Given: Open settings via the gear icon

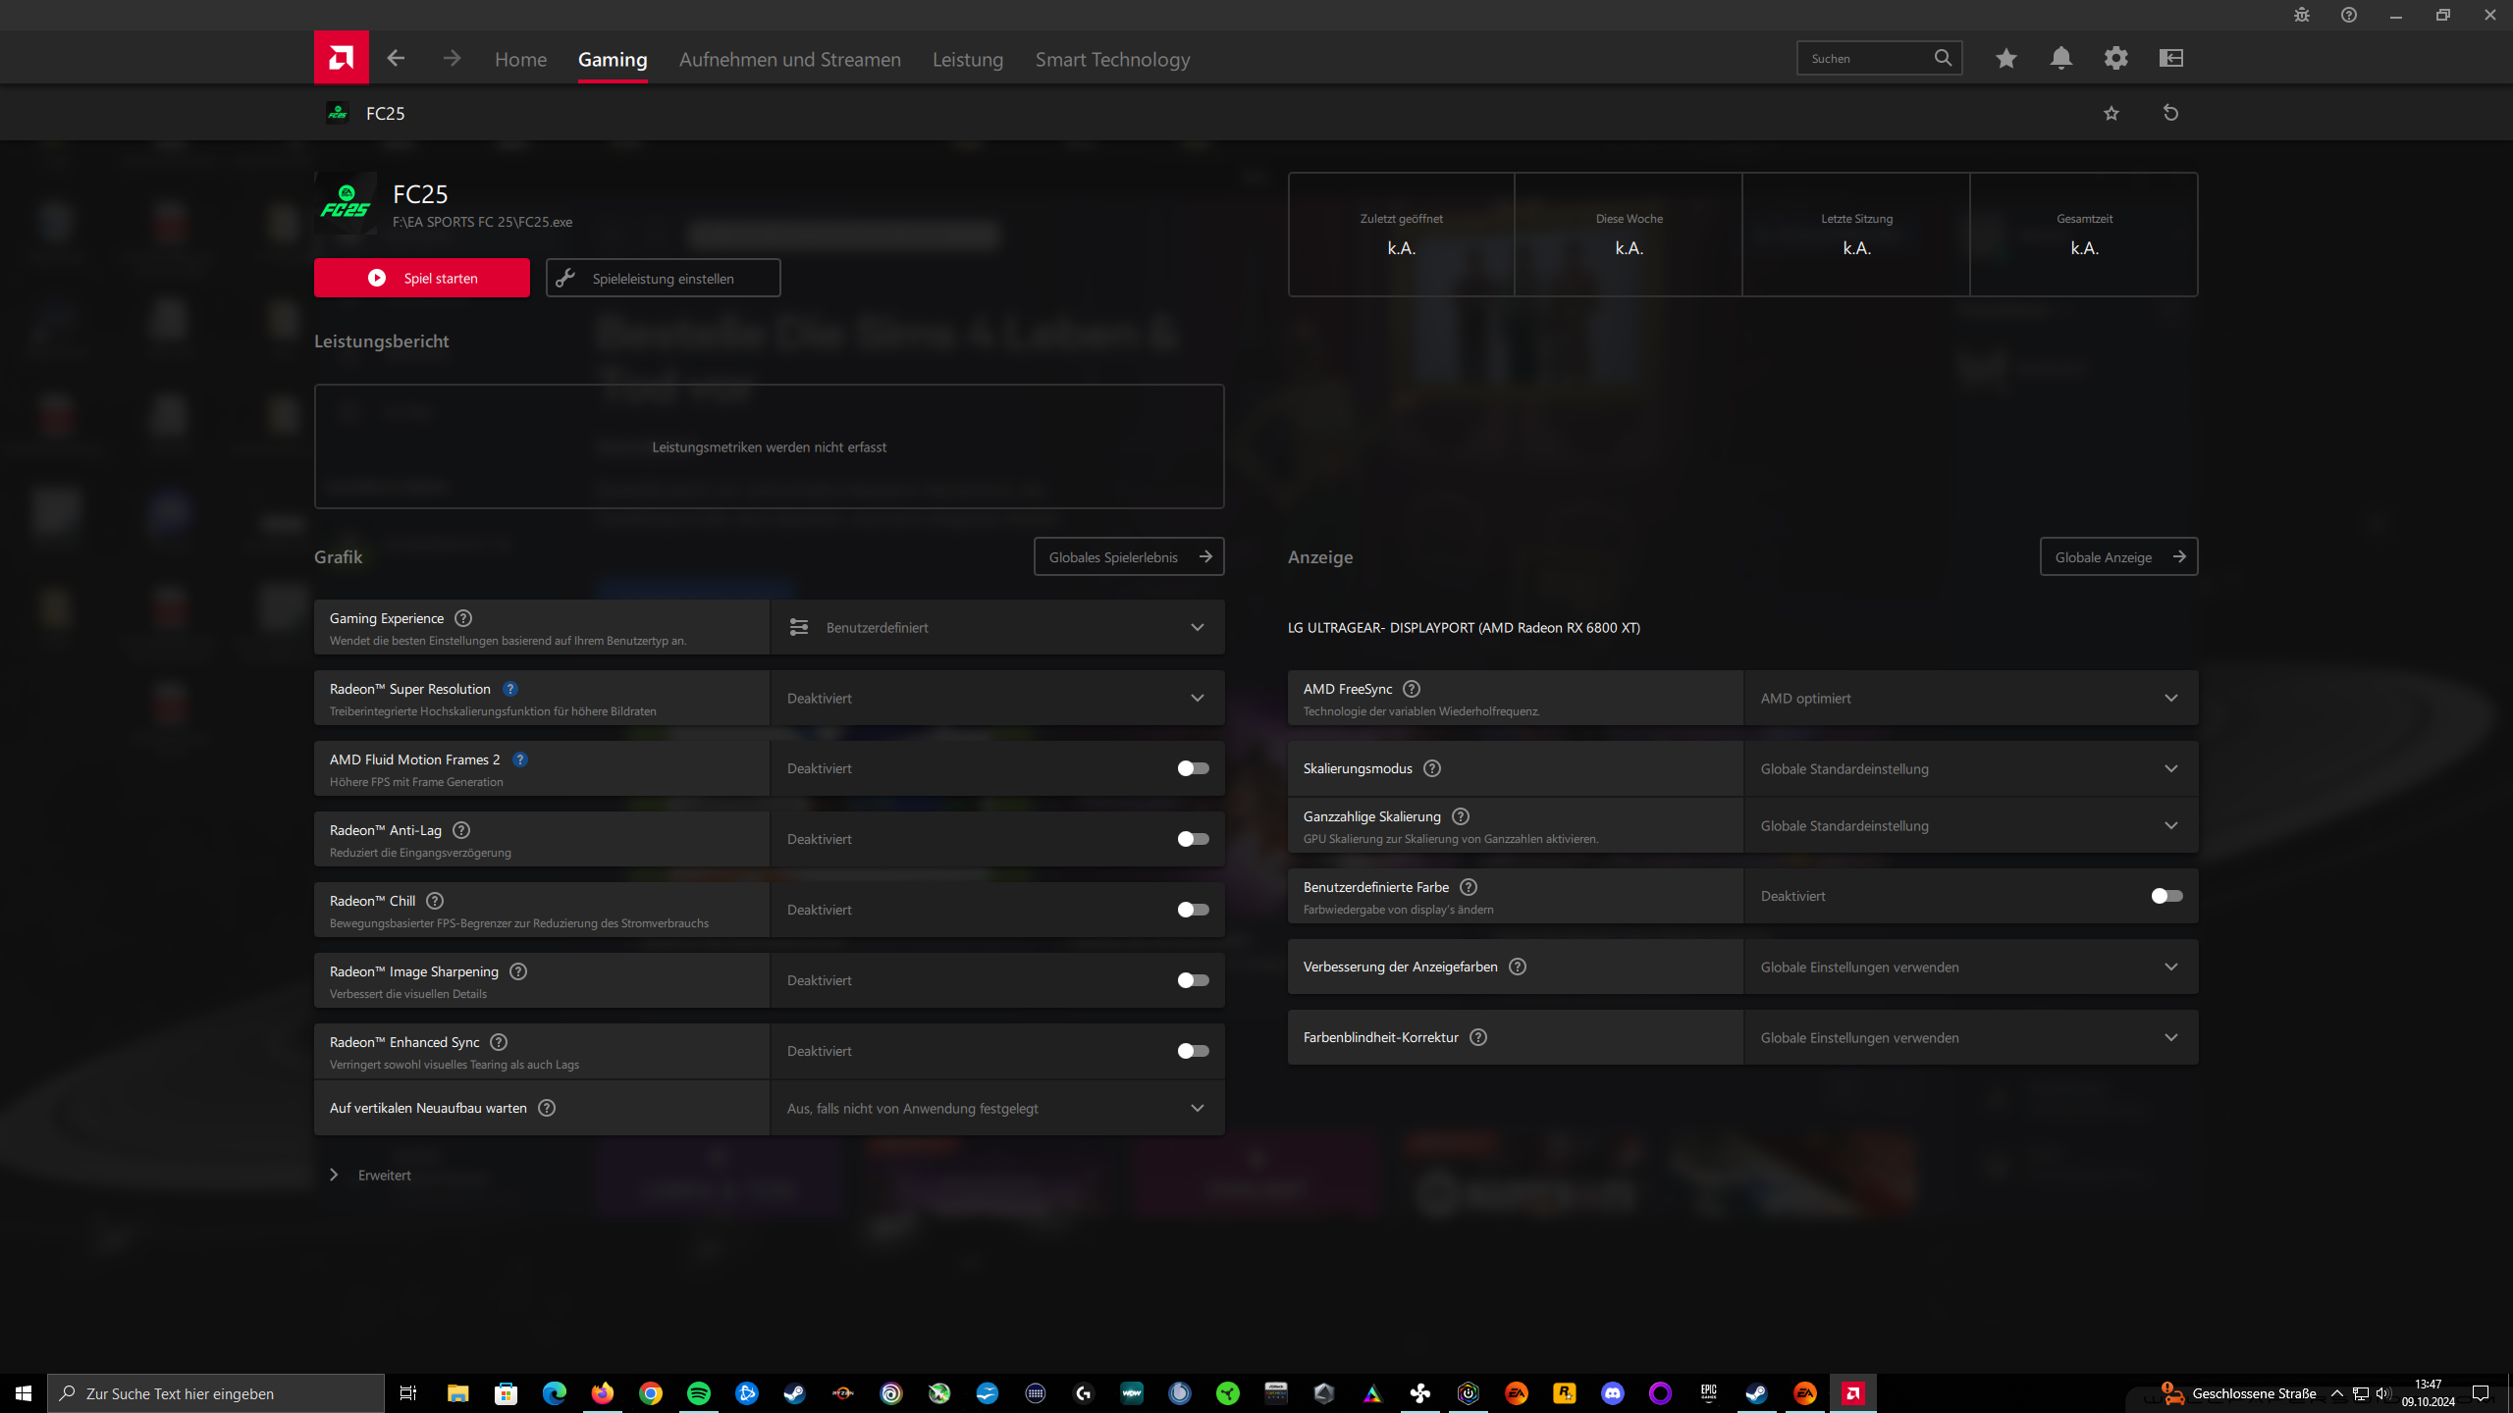Looking at the screenshot, I should 2116,59.
